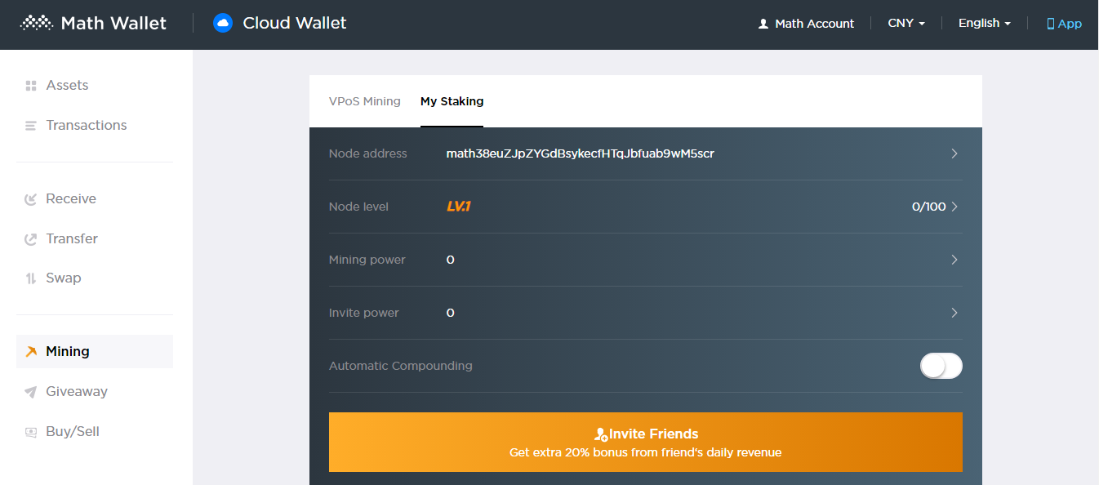The image size is (1099, 485).
Task: Open the Buy/Sell icon in sidebar
Action: [x=31, y=432]
